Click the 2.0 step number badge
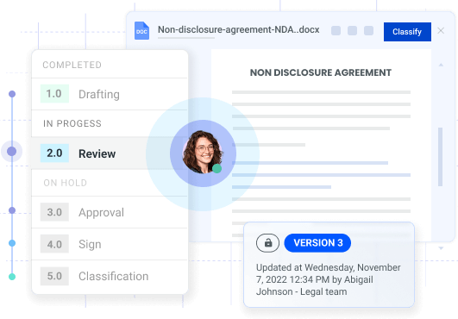458x319 pixels. (54, 153)
